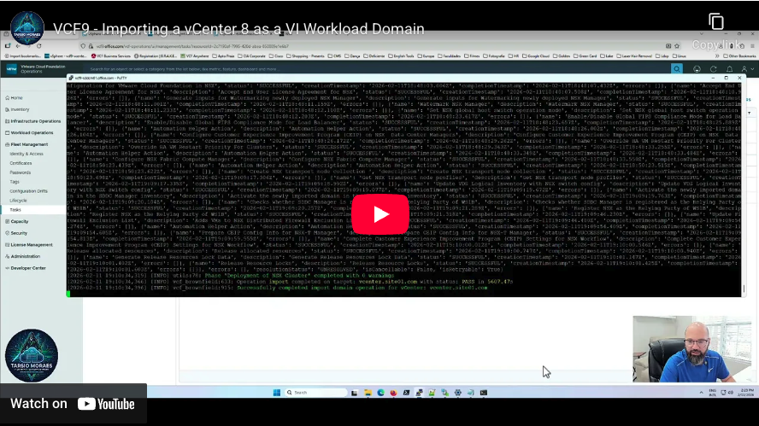Open Developer Center in the sidebar

tap(26, 268)
